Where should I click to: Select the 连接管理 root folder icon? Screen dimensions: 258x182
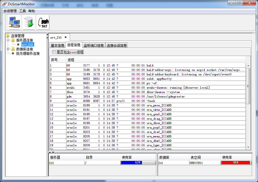[7, 36]
